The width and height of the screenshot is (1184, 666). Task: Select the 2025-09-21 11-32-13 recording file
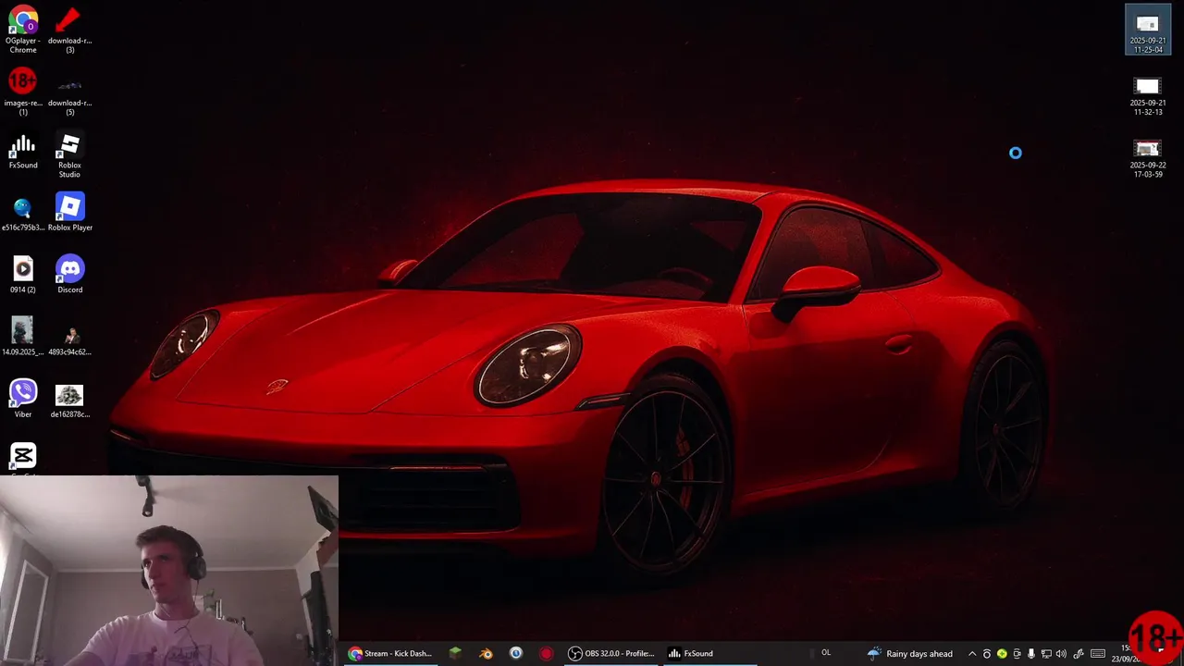(x=1147, y=94)
